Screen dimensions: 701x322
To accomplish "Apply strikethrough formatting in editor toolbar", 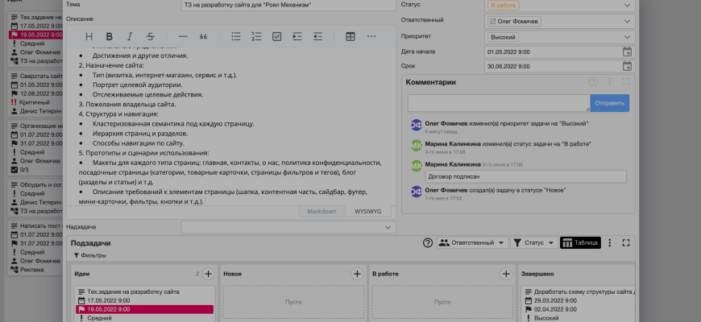I will (151, 36).
